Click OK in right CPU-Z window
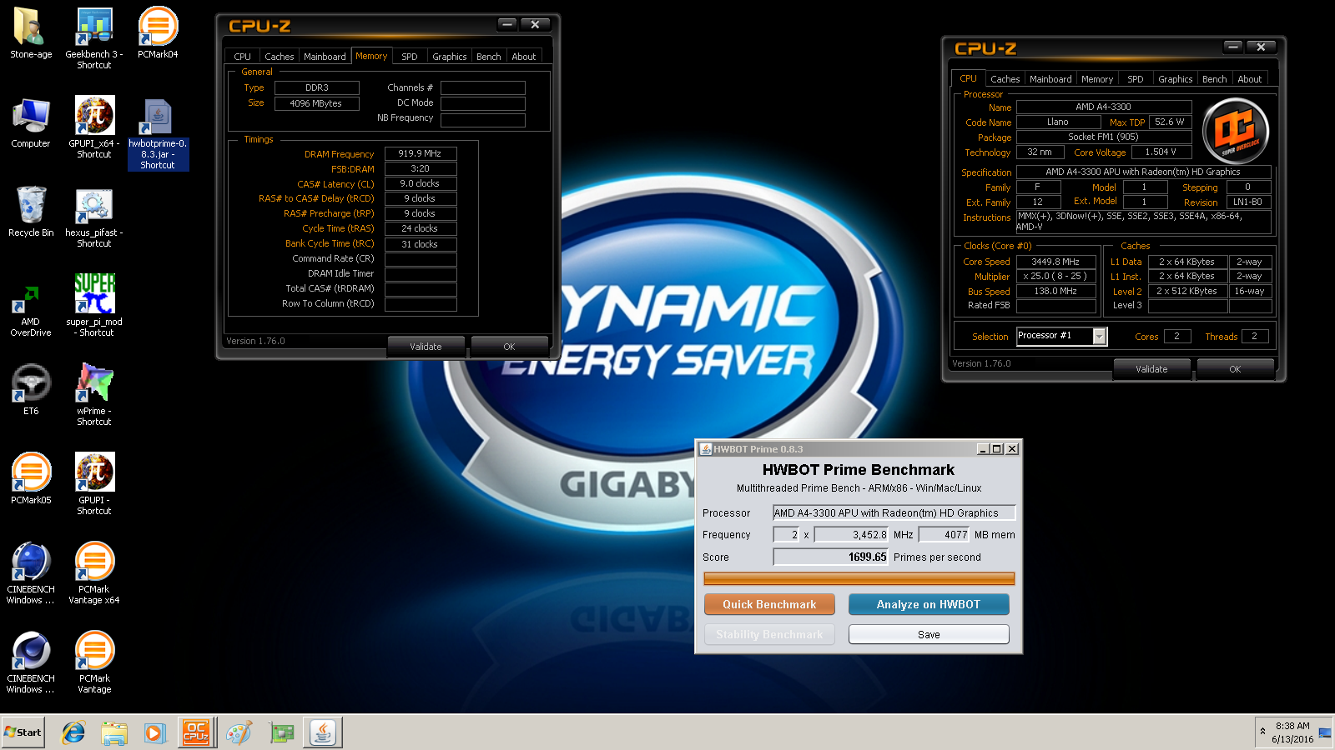The width and height of the screenshot is (1335, 750). [1235, 369]
